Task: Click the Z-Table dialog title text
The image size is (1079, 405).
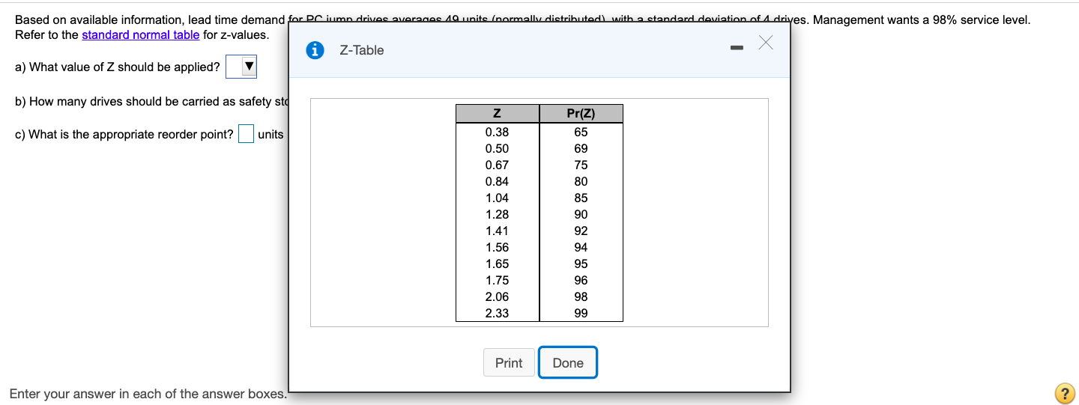Action: [x=361, y=50]
